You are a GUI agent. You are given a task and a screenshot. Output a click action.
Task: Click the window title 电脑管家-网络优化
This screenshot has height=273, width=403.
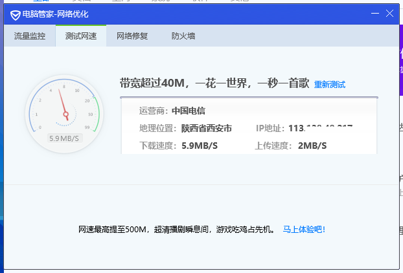tap(55, 14)
